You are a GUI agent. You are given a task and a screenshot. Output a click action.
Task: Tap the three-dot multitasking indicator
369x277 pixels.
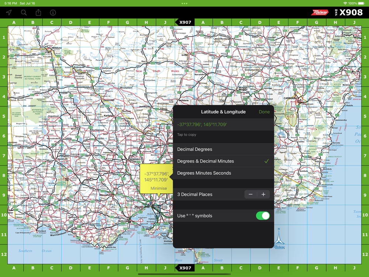click(x=184, y=3)
